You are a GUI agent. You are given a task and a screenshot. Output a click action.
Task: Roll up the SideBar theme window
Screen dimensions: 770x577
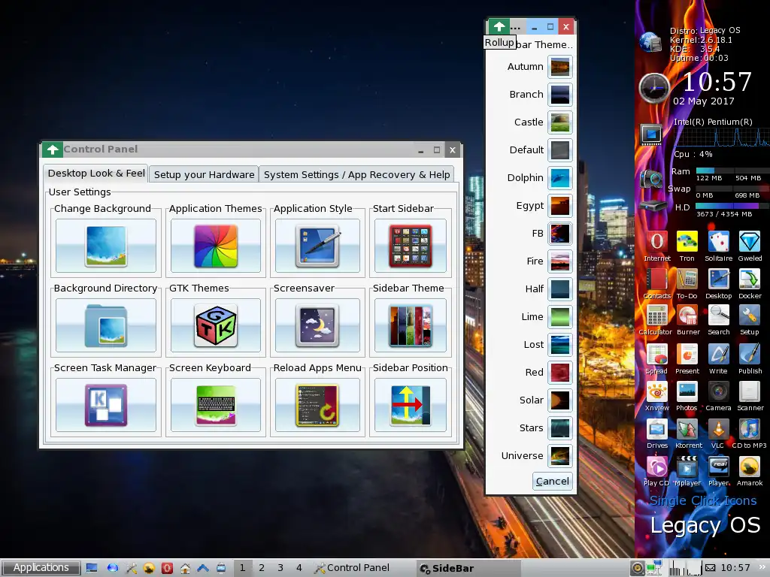[499, 26]
